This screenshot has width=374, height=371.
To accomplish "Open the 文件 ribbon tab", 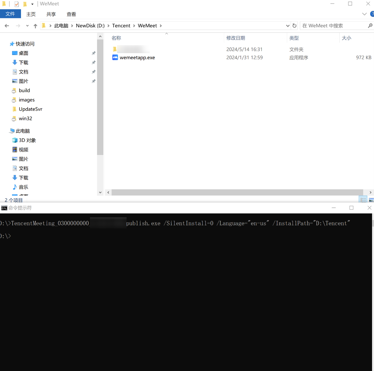I will (10, 14).
